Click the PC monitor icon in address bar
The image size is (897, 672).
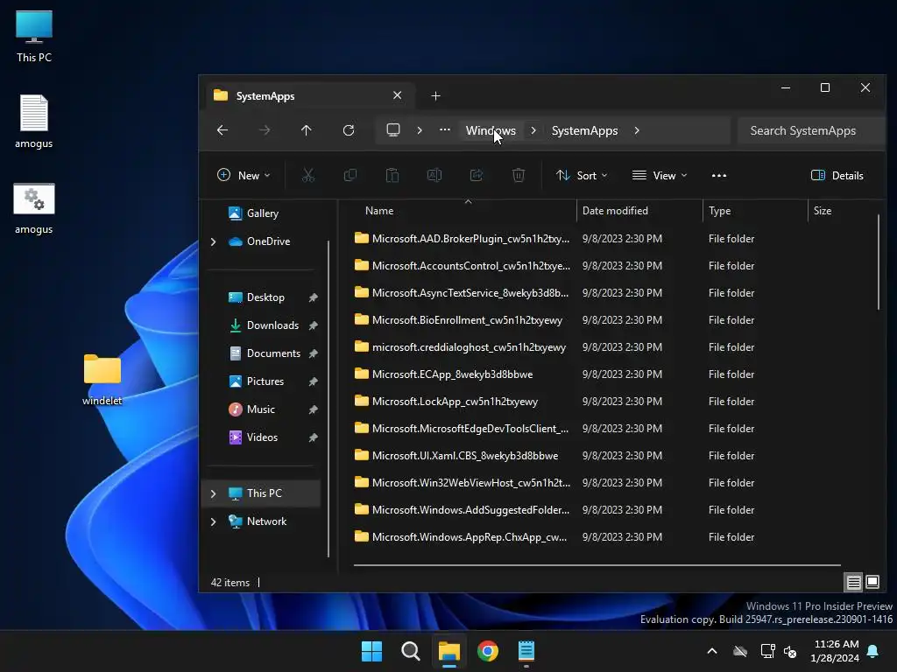[393, 129]
